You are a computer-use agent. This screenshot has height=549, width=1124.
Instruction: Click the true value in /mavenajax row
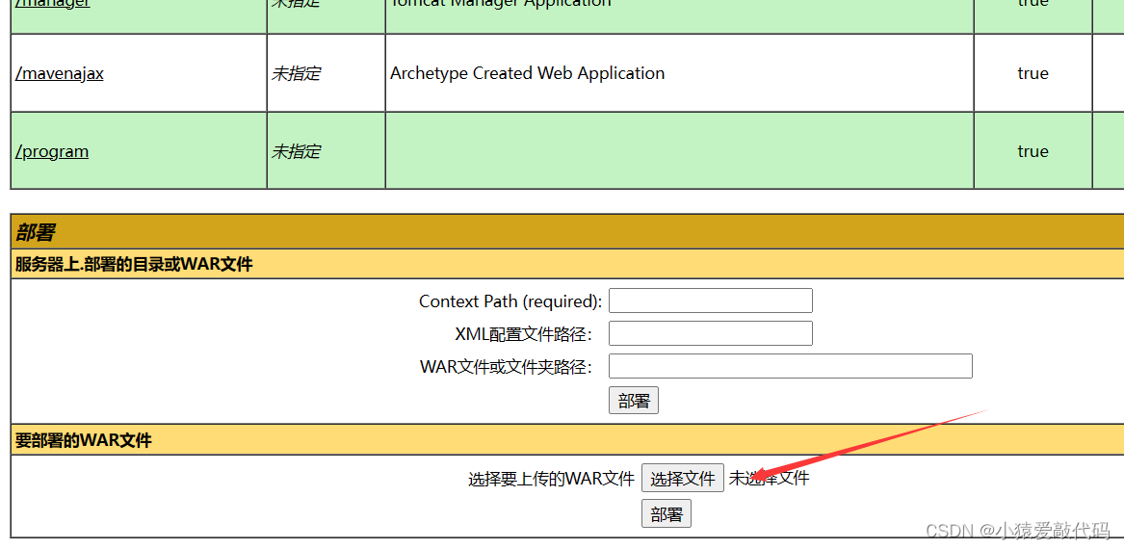[1033, 73]
